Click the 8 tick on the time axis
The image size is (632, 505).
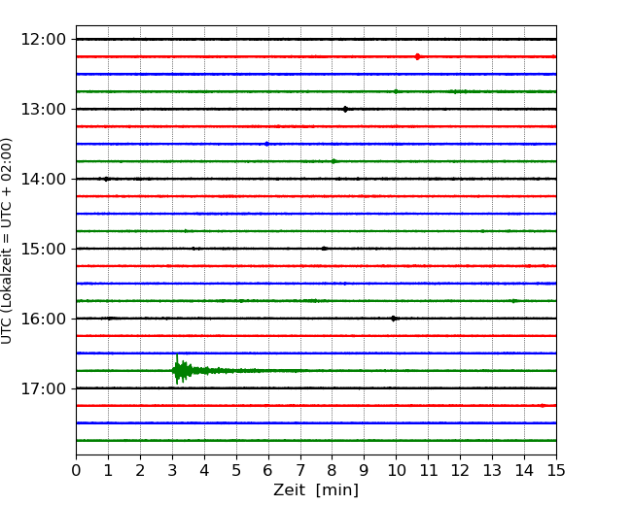click(332, 471)
